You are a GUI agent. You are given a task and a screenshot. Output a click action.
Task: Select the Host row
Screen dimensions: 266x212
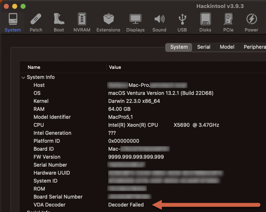tap(143, 85)
